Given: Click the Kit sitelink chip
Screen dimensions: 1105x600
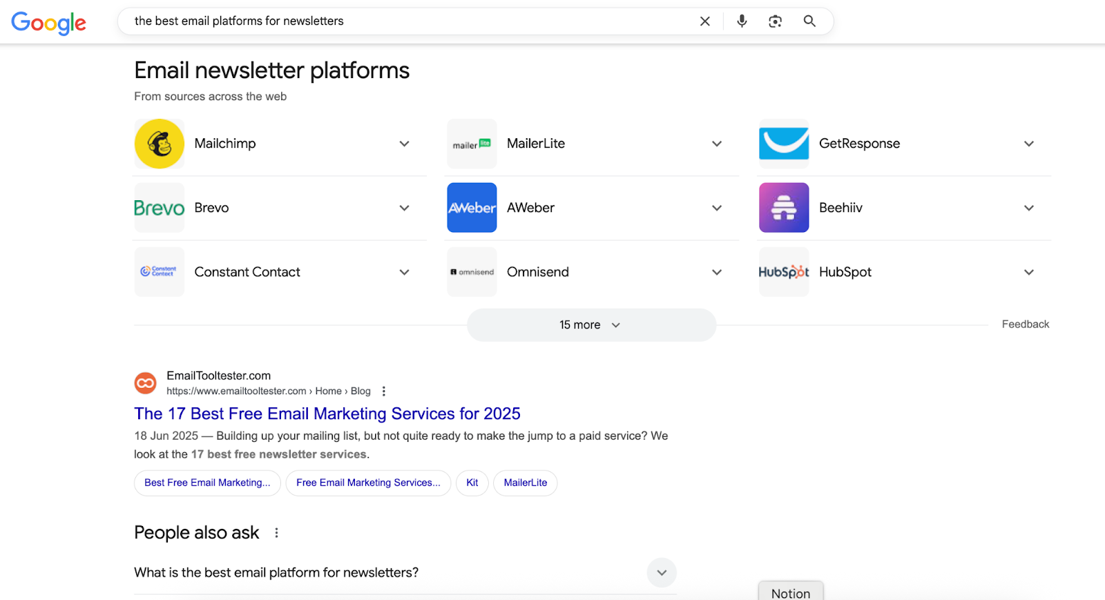Looking at the screenshot, I should (472, 483).
